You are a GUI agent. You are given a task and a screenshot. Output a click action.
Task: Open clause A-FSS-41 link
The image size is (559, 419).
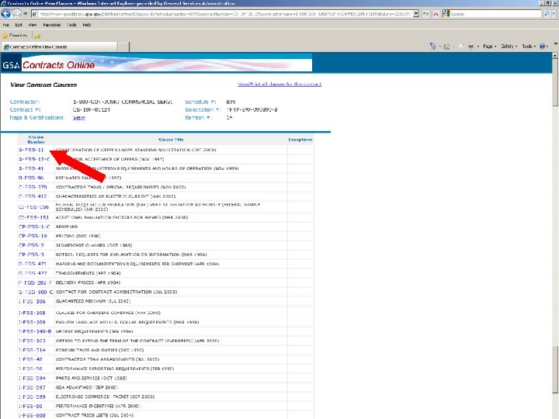tap(31, 168)
